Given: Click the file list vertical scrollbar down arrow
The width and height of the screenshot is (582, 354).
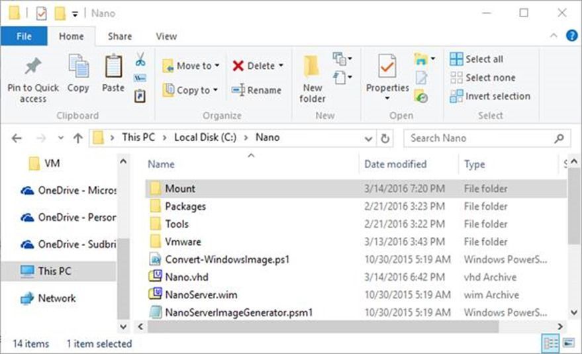Looking at the screenshot, I should 574,312.
